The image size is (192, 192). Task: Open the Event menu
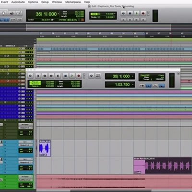pyautogui.click(x=4, y=2)
